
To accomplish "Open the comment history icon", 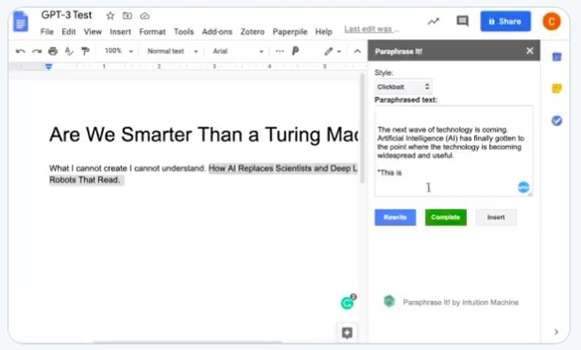I will click(462, 21).
